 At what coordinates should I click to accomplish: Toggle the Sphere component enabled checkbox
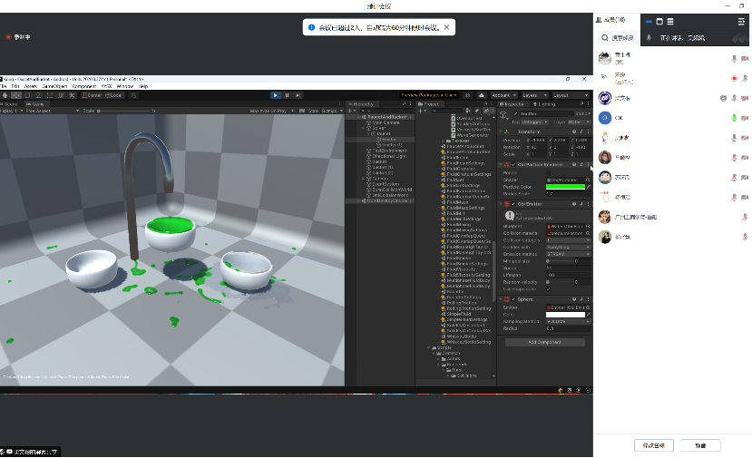click(513, 299)
